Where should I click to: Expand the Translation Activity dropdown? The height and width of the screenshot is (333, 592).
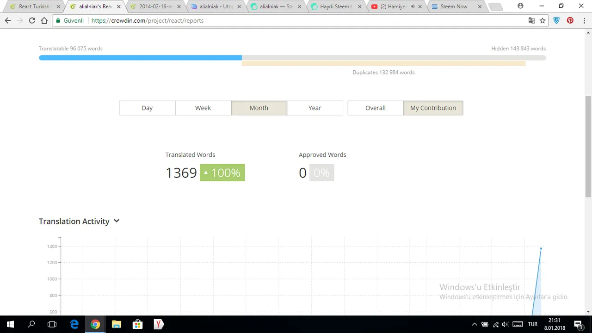pyautogui.click(x=117, y=221)
